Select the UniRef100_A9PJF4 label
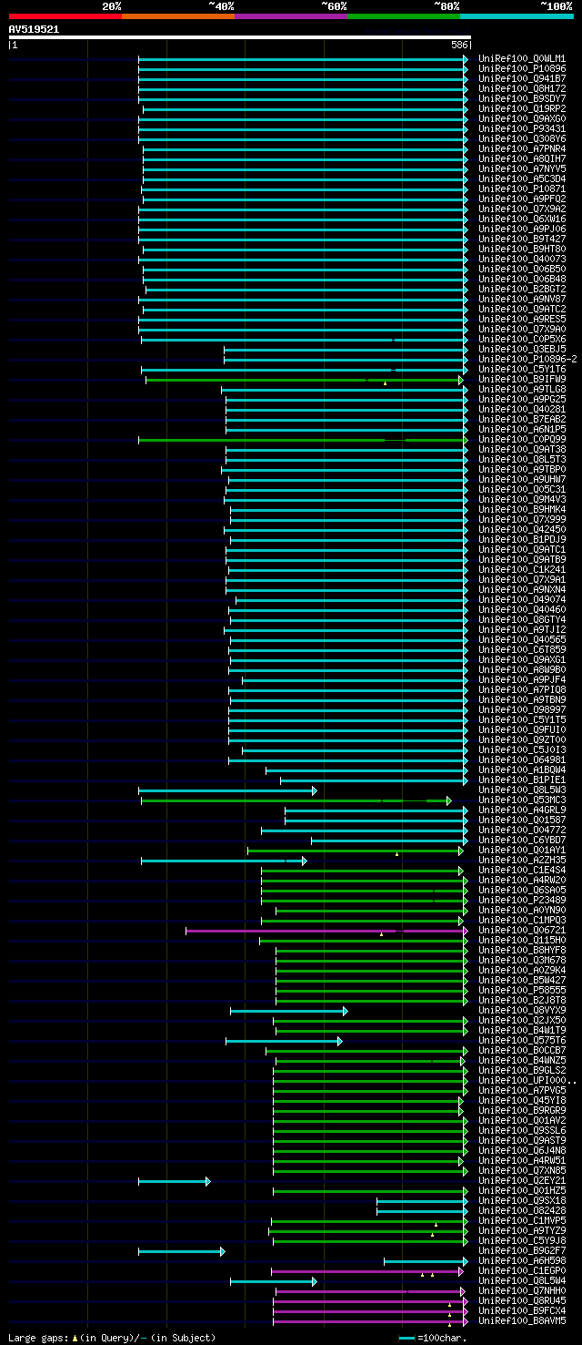Image resolution: width=582 pixels, height=1345 pixels. (x=522, y=680)
